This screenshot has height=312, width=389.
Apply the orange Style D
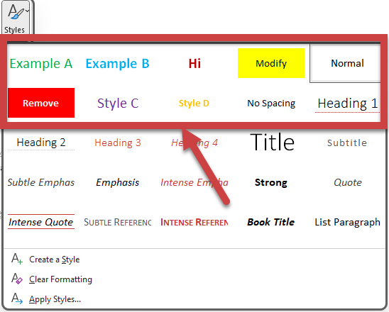click(x=194, y=103)
